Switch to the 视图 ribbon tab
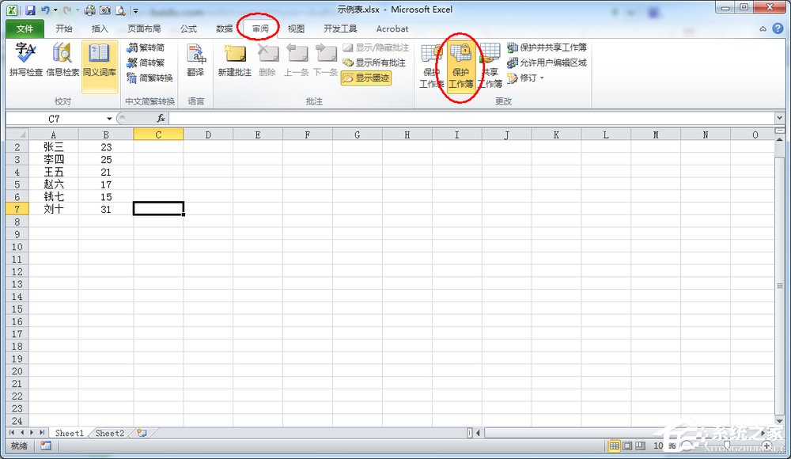The height and width of the screenshot is (459, 791). tap(296, 28)
